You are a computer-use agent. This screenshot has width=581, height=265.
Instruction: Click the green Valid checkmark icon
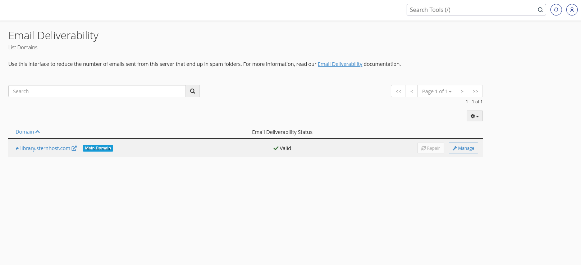pos(276,148)
